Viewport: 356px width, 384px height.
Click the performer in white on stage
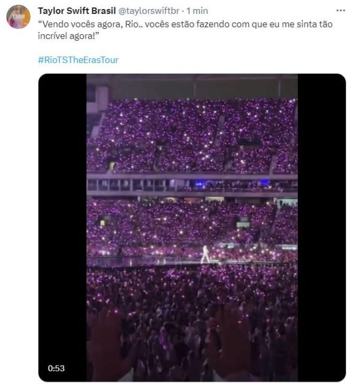(204, 254)
